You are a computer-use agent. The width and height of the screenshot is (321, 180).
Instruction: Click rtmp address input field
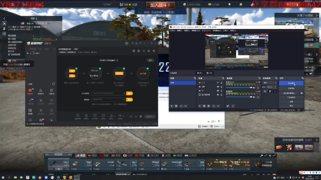(108, 93)
